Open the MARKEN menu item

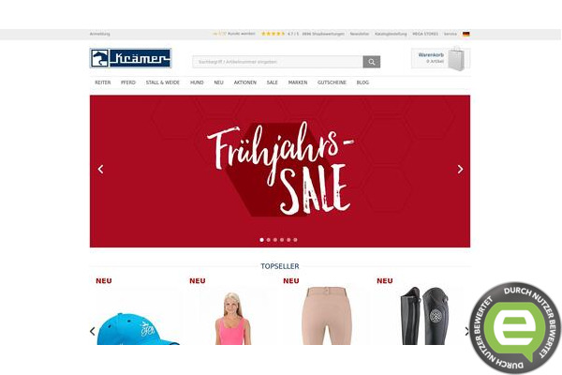298,82
